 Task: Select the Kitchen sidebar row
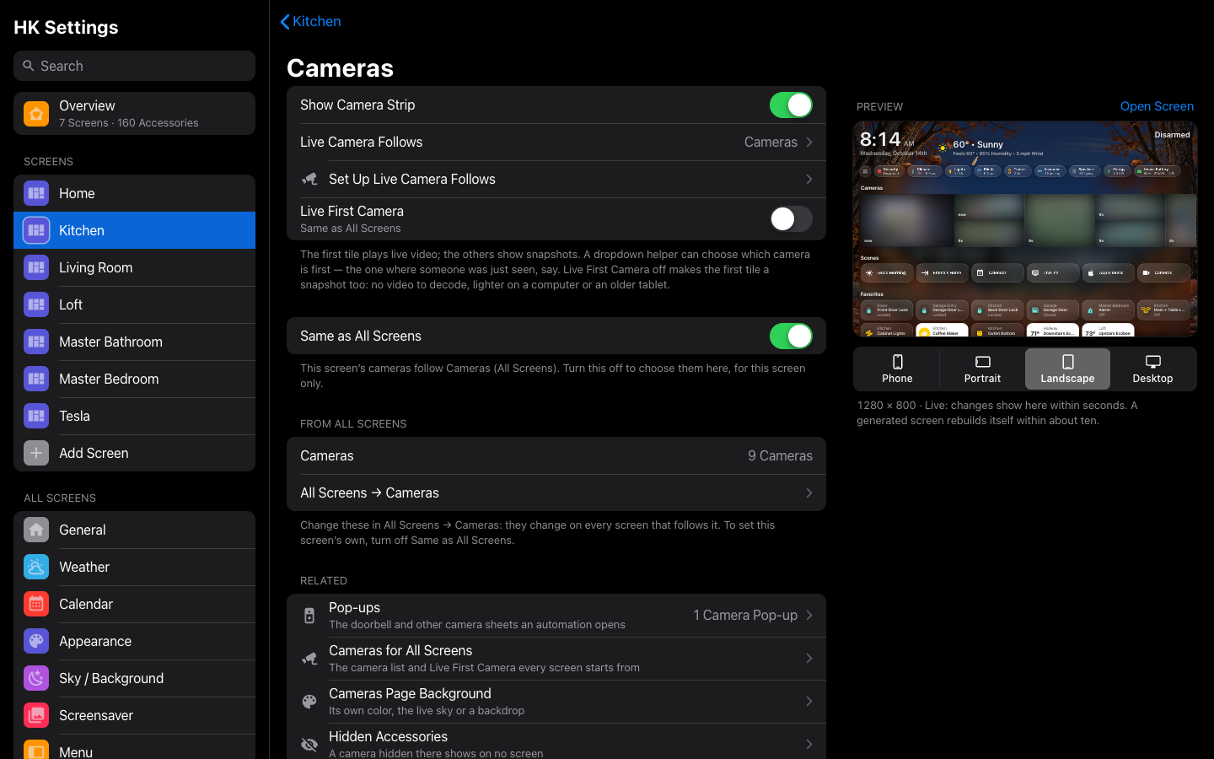(x=134, y=230)
